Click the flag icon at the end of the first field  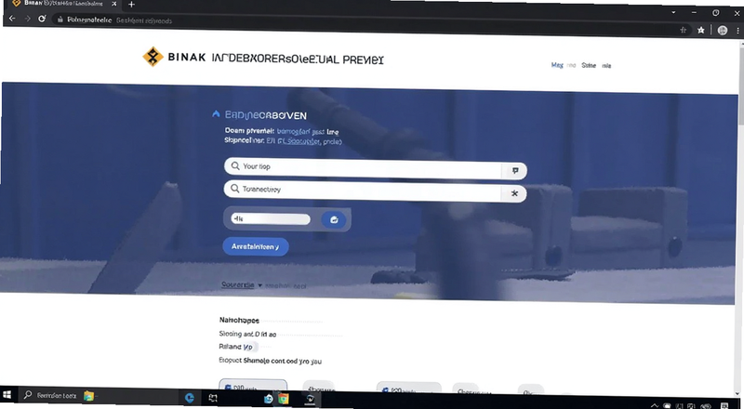click(x=515, y=170)
